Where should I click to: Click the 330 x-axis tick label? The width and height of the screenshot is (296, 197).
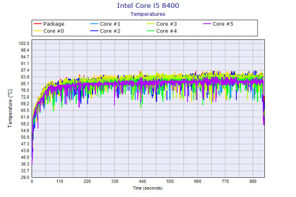click(x=115, y=181)
